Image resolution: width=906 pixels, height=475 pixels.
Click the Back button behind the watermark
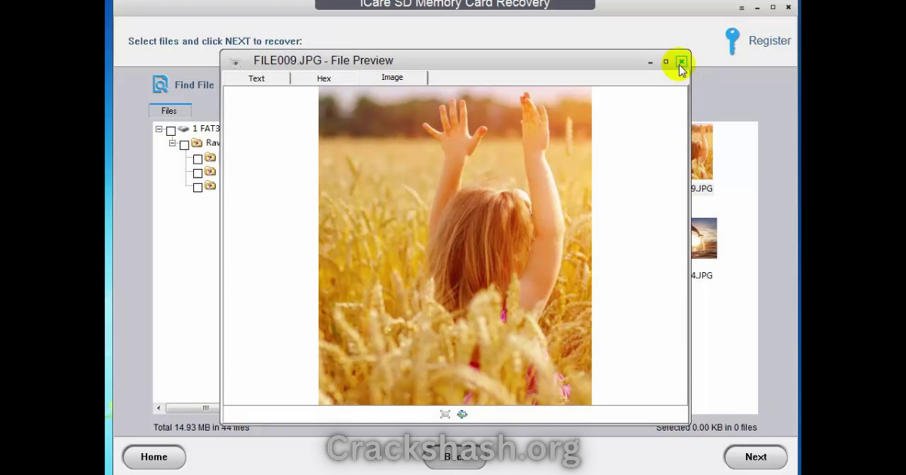point(455,457)
